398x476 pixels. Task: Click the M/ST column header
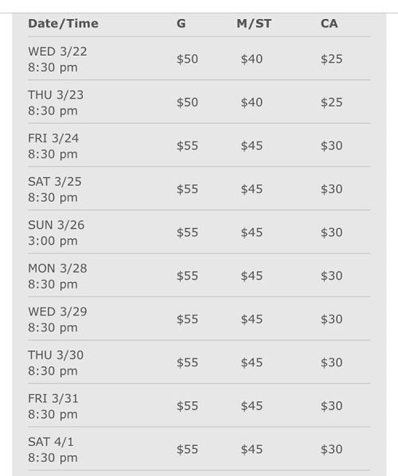[x=254, y=24]
